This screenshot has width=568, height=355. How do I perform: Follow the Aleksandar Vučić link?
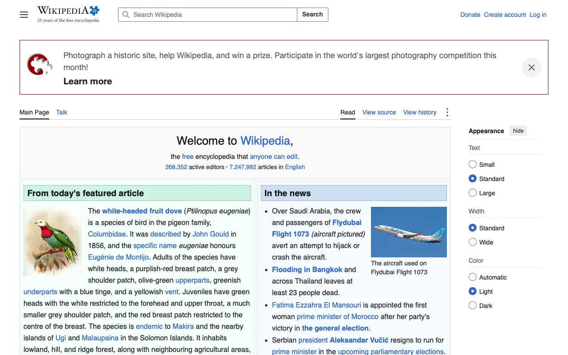click(359, 340)
